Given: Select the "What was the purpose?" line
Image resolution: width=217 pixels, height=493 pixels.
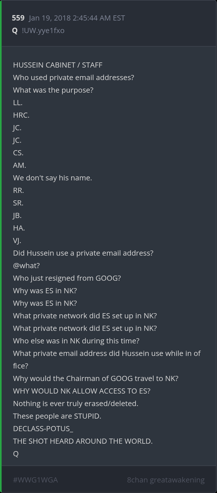Looking at the screenshot, I should tap(53, 90).
